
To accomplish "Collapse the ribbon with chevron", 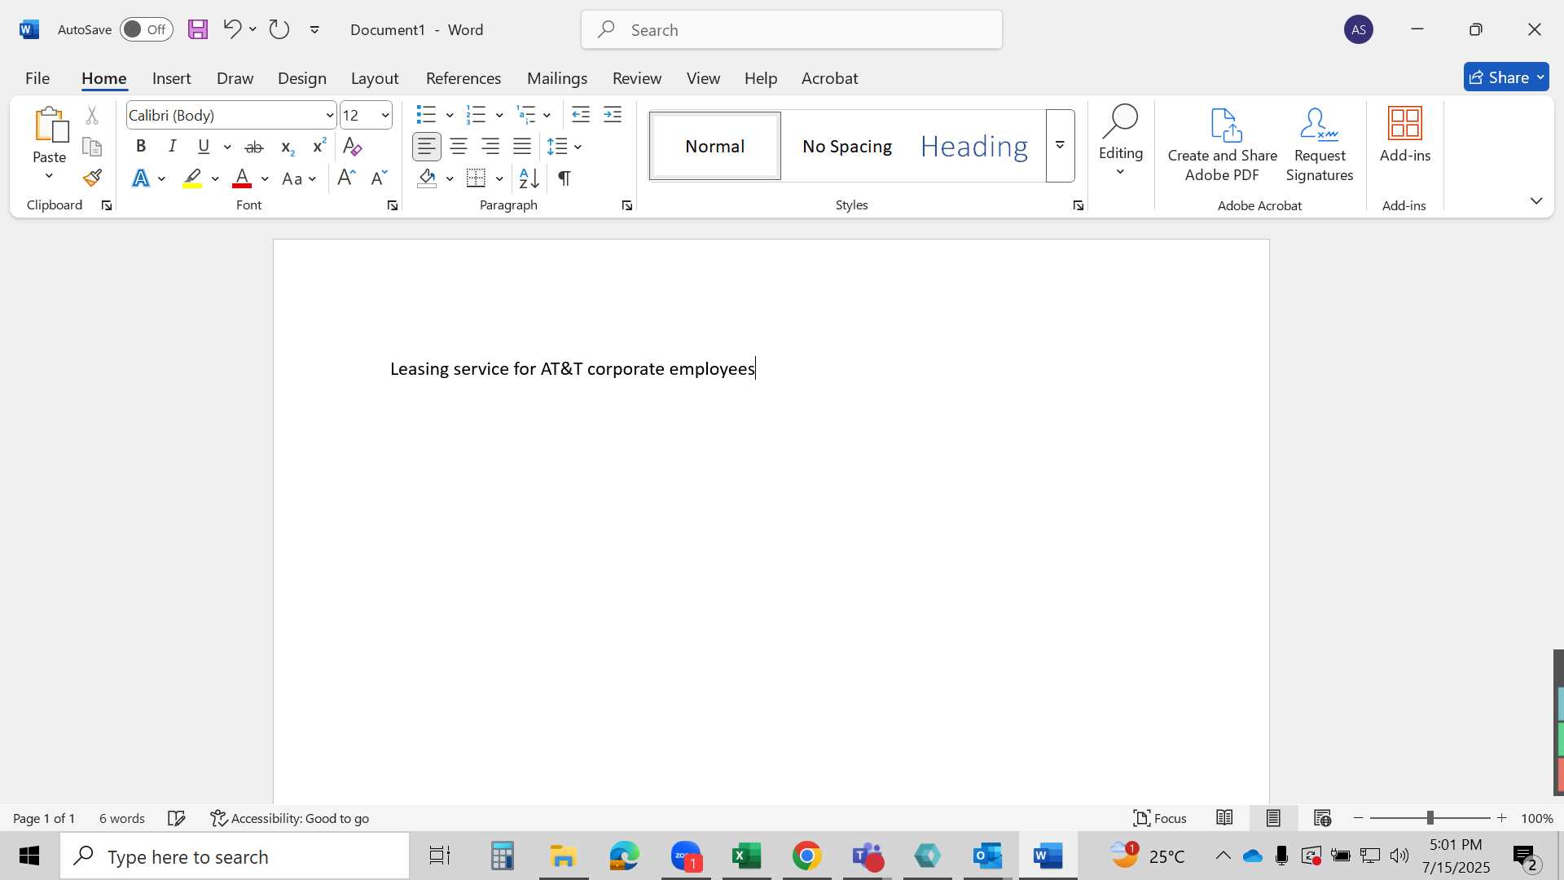I will (1536, 200).
